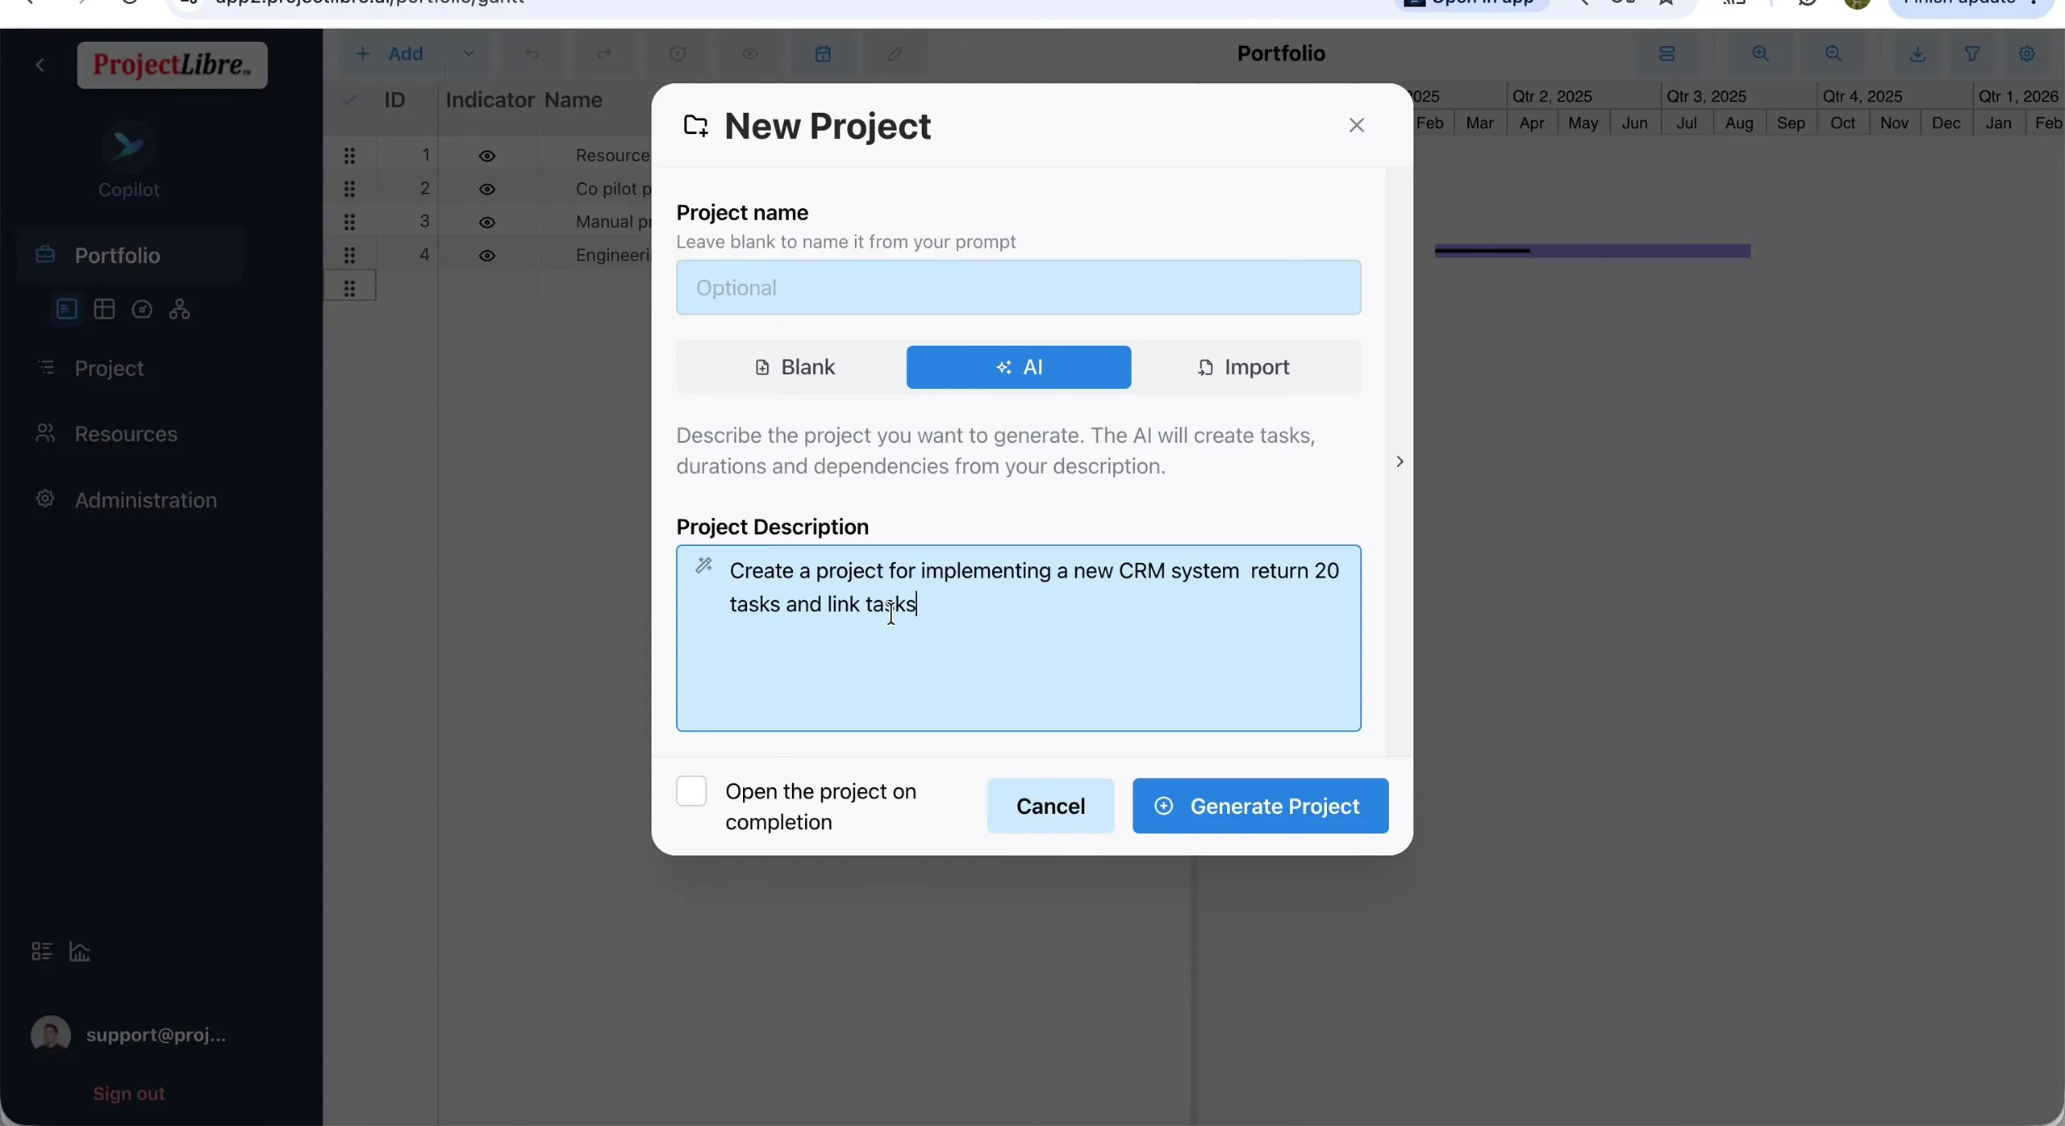Image resolution: width=2065 pixels, height=1126 pixels.
Task: Click the Indicator column header
Action: [490, 100]
